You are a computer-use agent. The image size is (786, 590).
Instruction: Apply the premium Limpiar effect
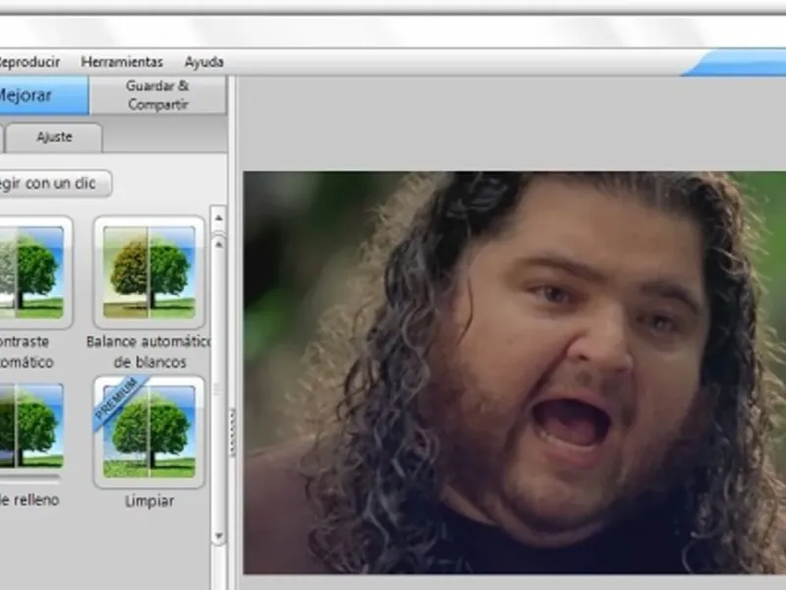point(149,432)
